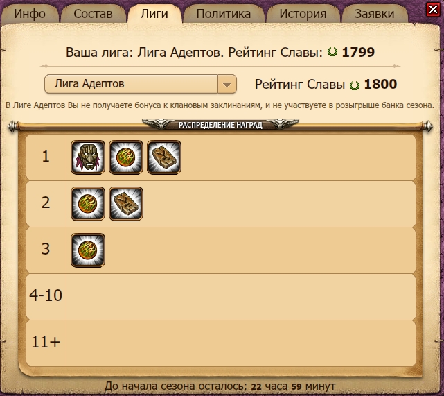Select the green orb reward in row 1
The height and width of the screenshot is (396, 444).
tap(126, 157)
